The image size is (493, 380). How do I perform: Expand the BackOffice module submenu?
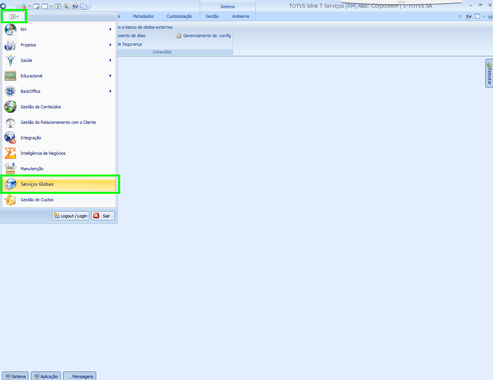tap(59, 91)
